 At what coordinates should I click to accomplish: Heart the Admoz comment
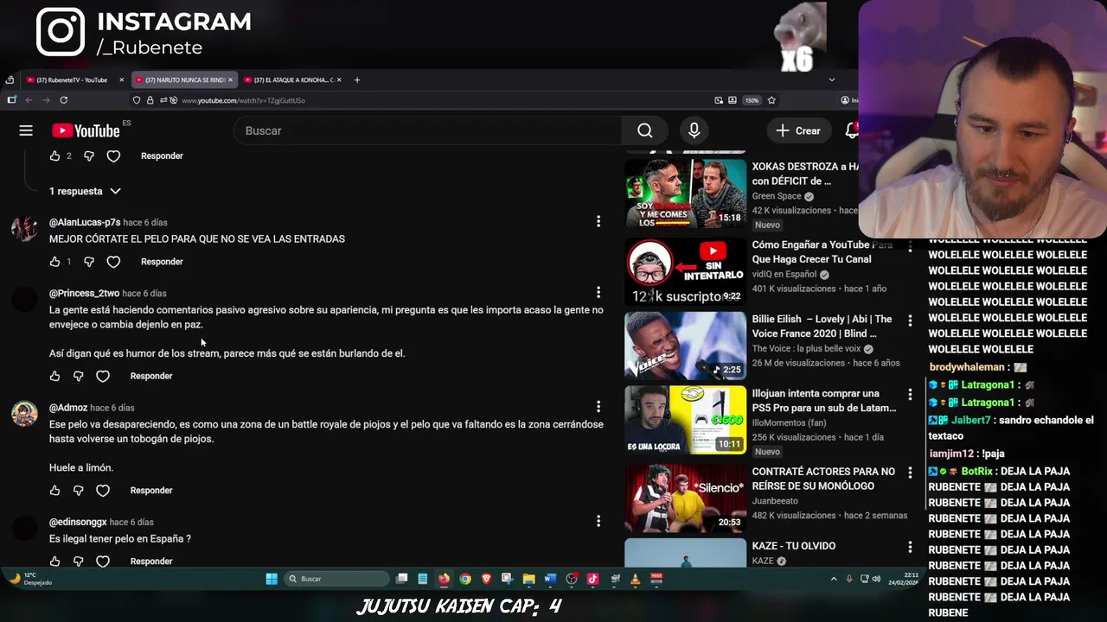pos(103,491)
